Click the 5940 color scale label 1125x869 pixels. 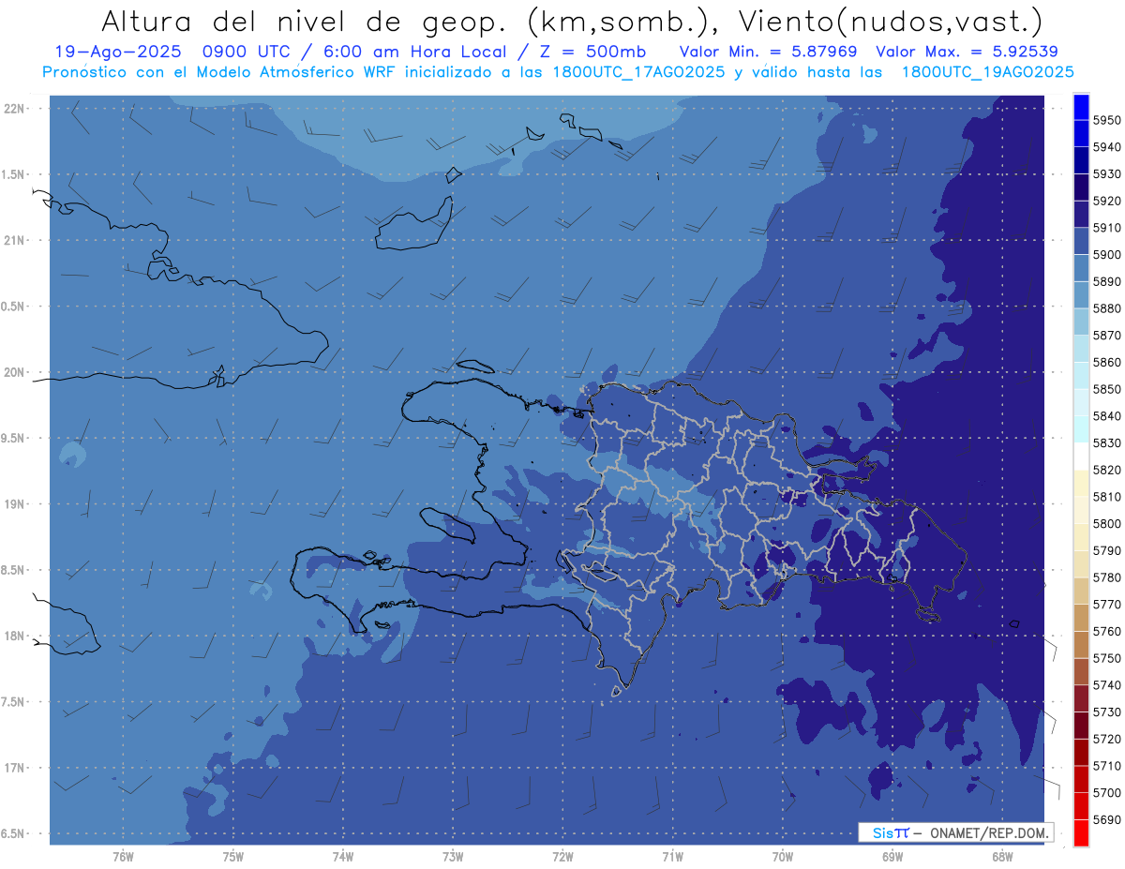(x=1106, y=147)
